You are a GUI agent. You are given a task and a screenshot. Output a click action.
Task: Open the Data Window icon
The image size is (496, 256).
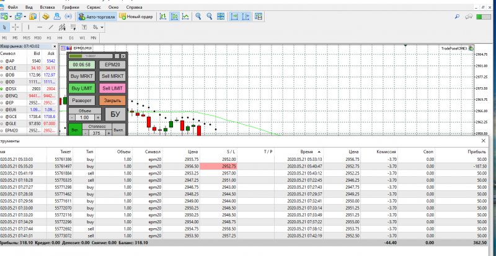46,17
